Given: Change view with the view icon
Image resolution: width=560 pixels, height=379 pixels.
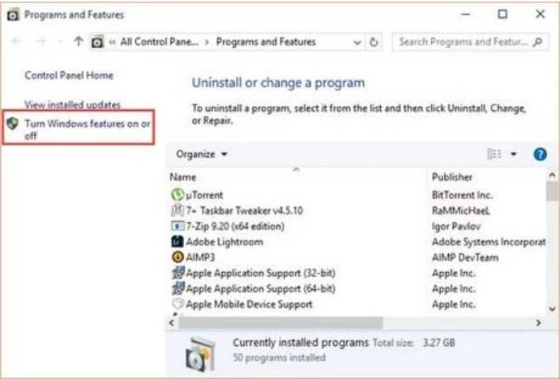Looking at the screenshot, I should coord(494,154).
